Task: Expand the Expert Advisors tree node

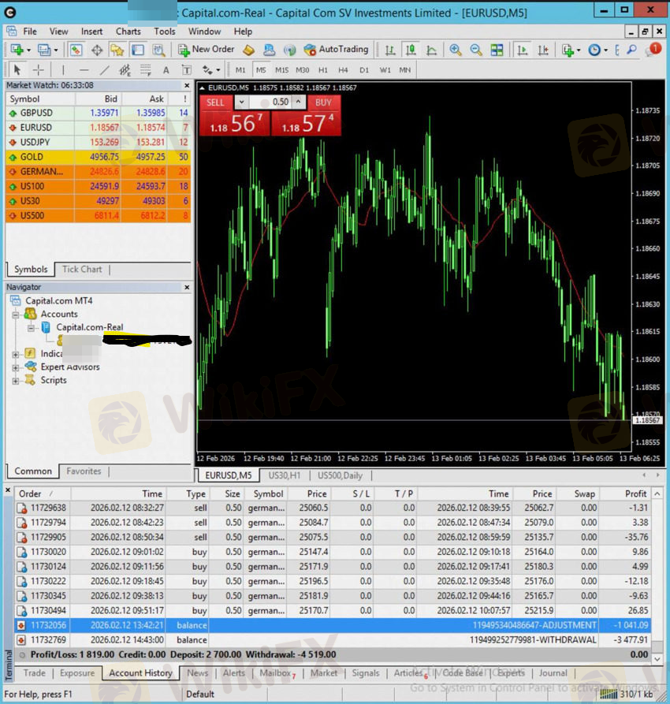Action: [x=17, y=367]
